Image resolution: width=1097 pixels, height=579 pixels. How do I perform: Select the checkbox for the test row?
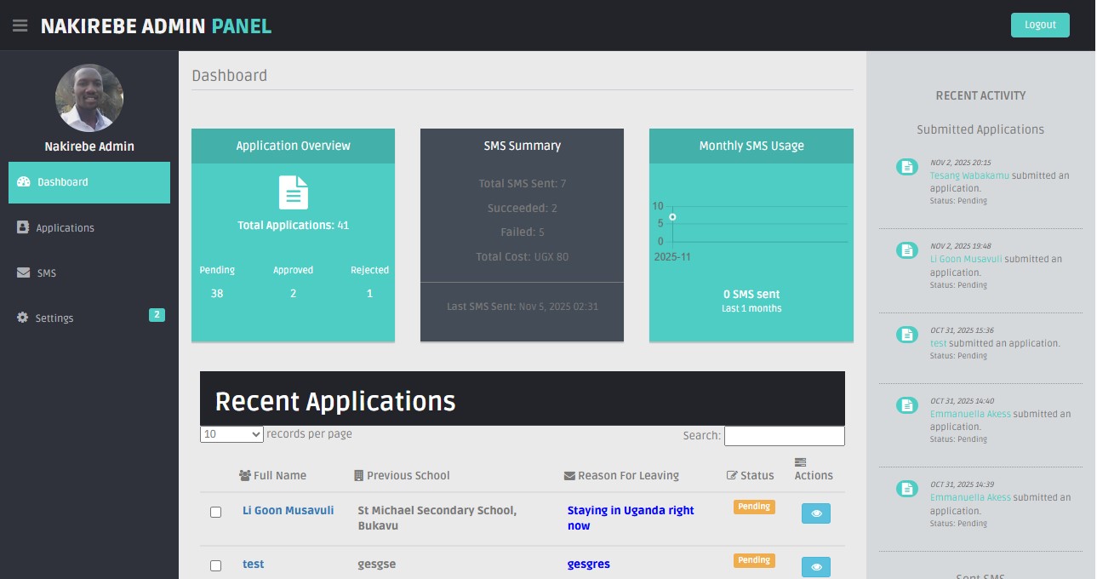pyautogui.click(x=215, y=565)
